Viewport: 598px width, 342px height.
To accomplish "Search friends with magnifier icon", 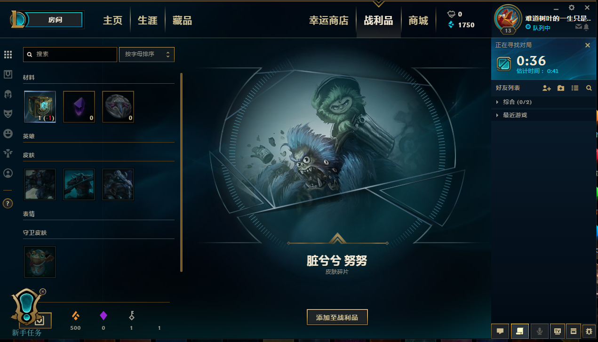I will (589, 88).
